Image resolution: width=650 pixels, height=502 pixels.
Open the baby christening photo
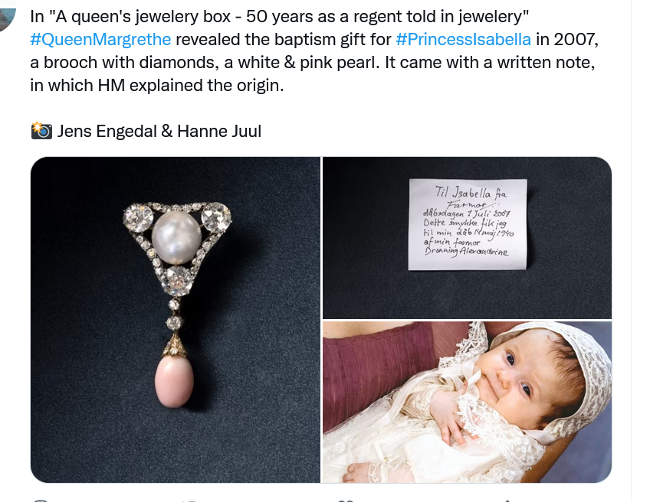tap(467, 402)
